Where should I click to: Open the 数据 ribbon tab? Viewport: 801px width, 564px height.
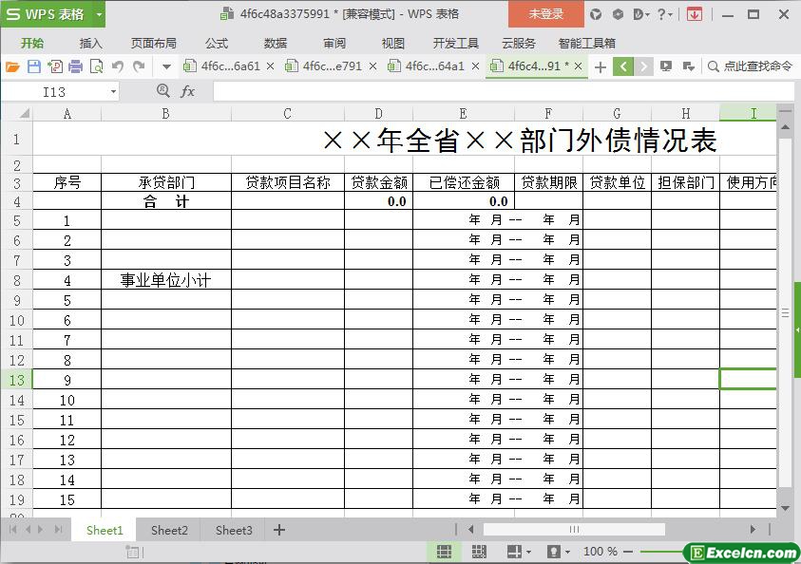pos(276,44)
